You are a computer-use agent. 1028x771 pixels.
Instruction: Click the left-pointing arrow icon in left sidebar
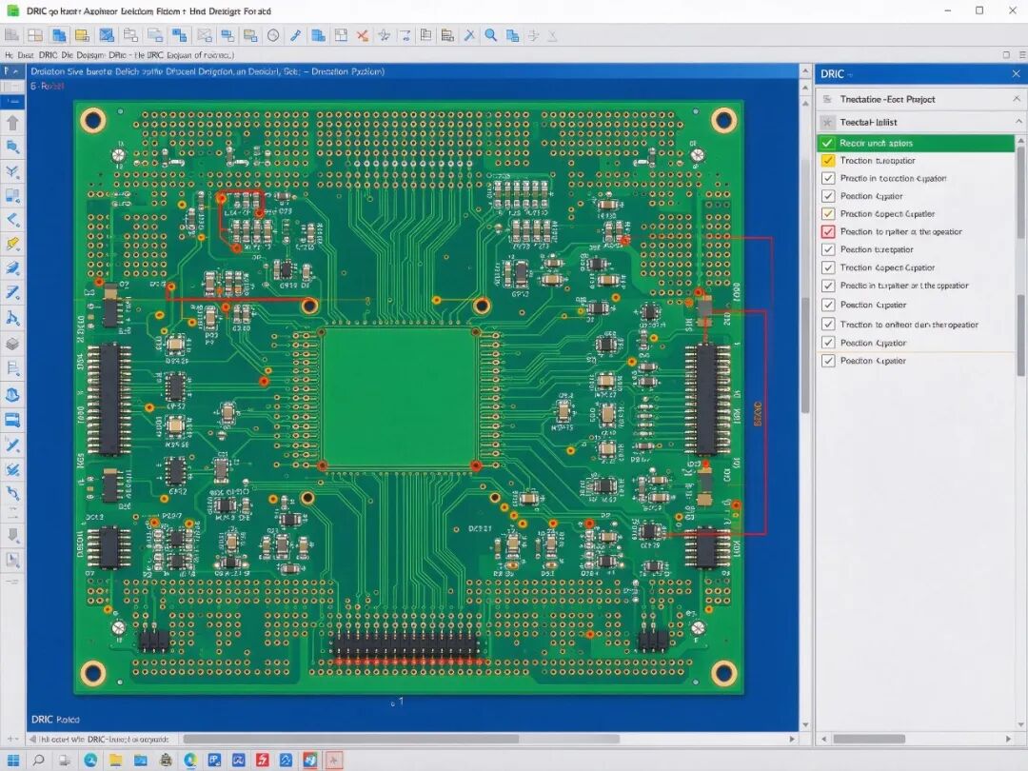[12, 220]
